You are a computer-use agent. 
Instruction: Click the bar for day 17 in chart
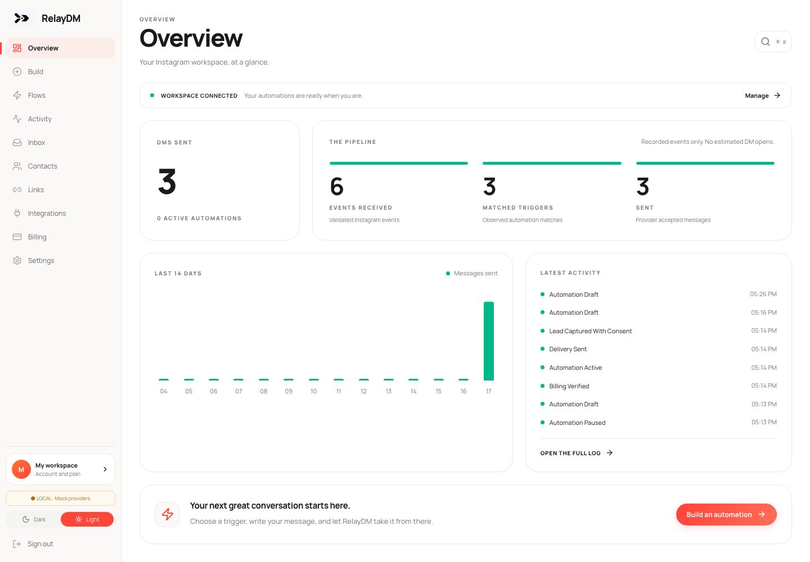click(489, 341)
